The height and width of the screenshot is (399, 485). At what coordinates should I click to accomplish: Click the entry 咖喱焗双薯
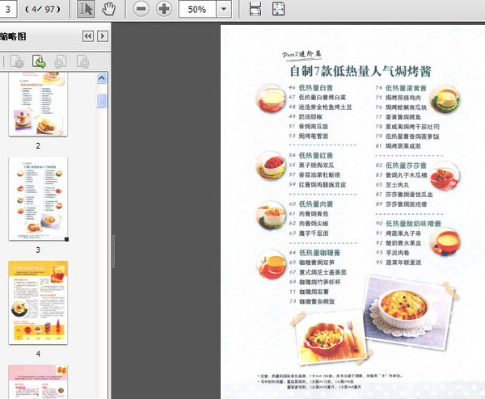coord(314,292)
